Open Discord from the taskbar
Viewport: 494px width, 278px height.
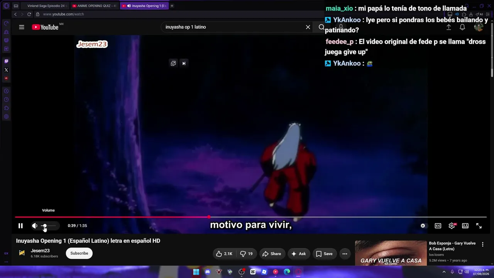tap(208, 272)
